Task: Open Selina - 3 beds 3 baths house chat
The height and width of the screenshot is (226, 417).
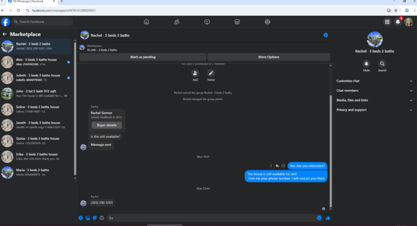Action: tap(36, 109)
